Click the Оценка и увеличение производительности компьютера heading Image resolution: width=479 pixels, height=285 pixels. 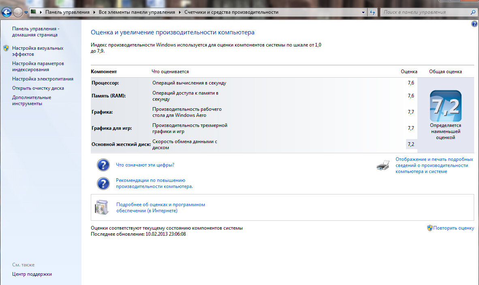pyautogui.click(x=173, y=32)
